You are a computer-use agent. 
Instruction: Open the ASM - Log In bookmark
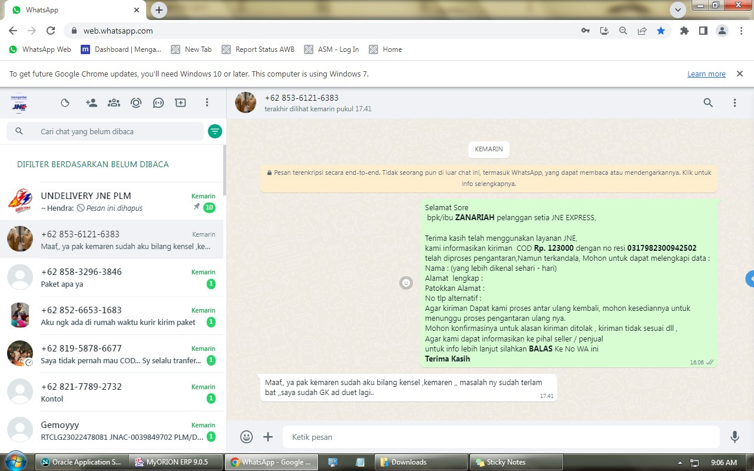(332, 49)
